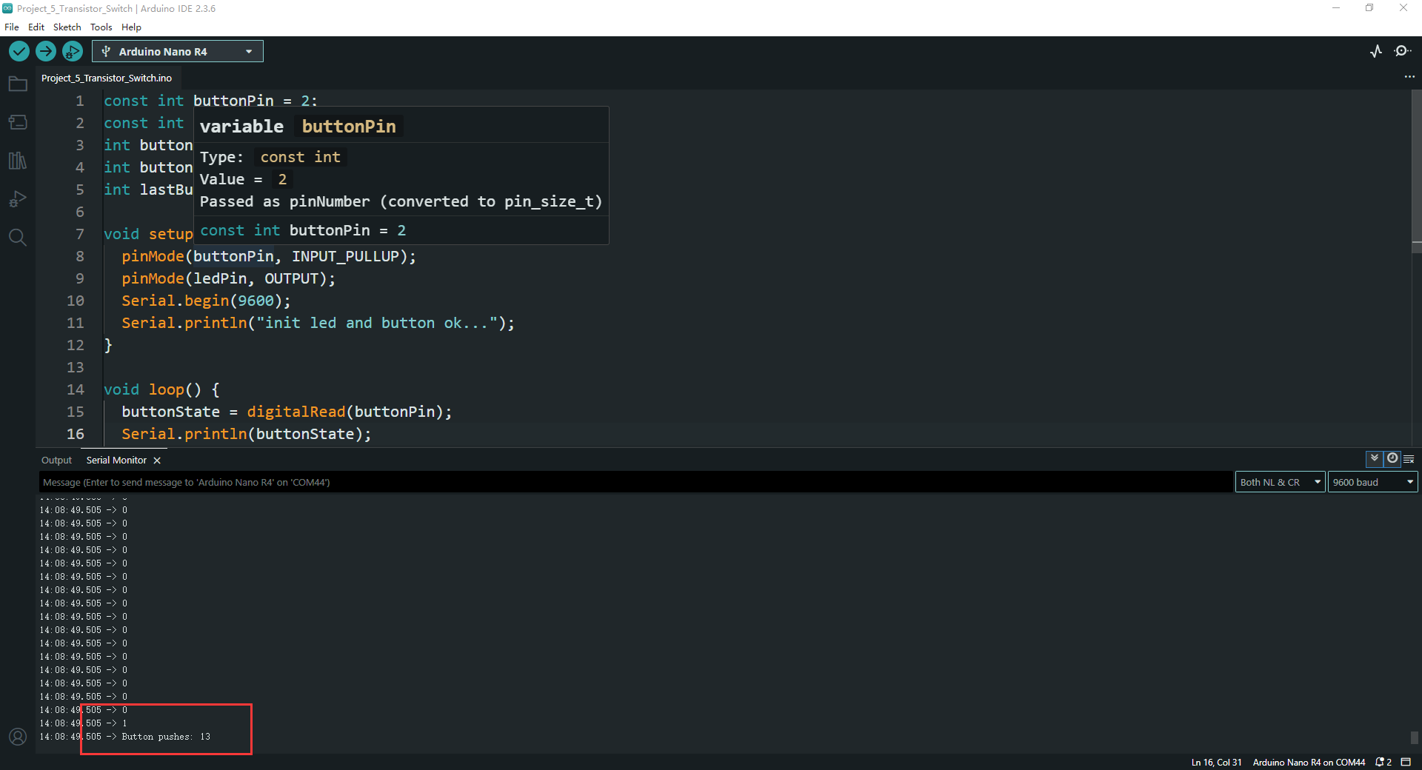This screenshot has height=770, width=1422.
Task: Toggle the bottom panel from status bar
Action: 1406,762
